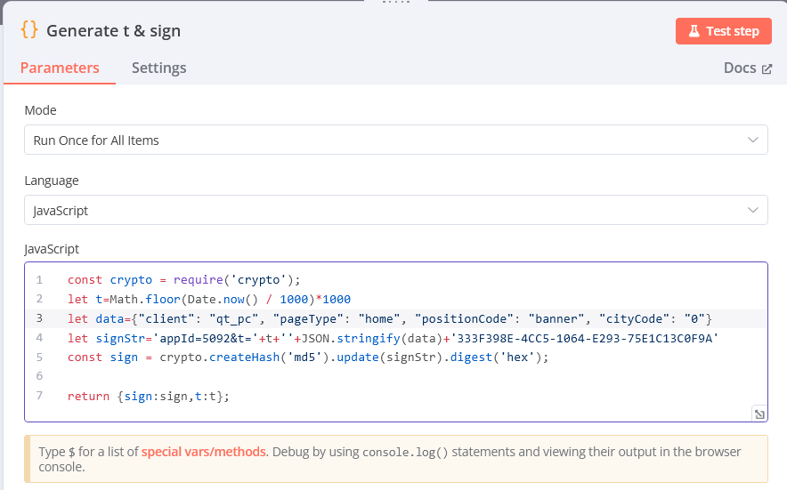This screenshot has width=787, height=490.
Task: Switch to the Settings tab
Action: (158, 68)
